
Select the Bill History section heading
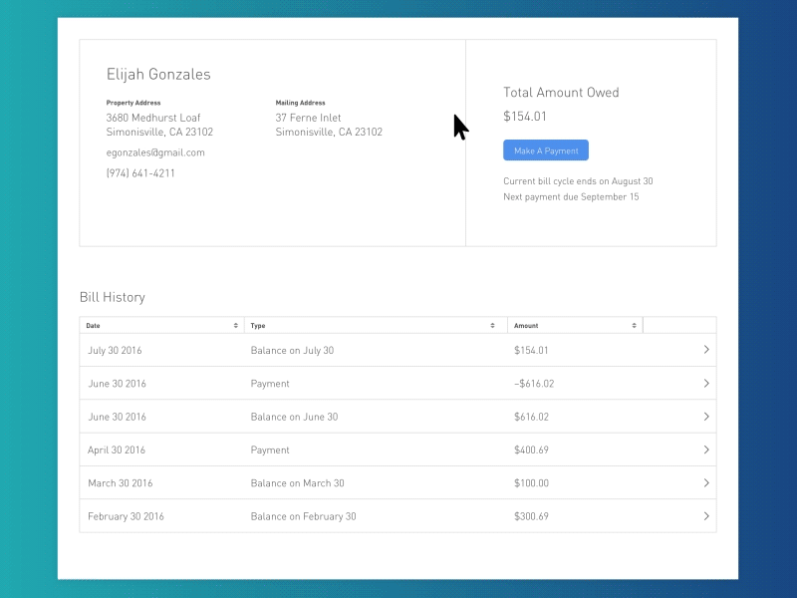(x=112, y=296)
